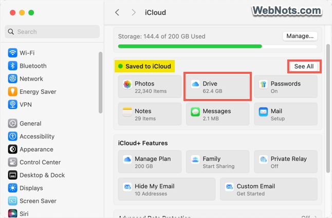Open the Displays sun icon
The width and height of the screenshot is (332, 218).
coord(12,188)
